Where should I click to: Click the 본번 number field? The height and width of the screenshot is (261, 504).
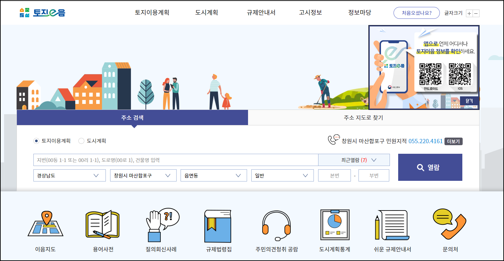click(334, 176)
